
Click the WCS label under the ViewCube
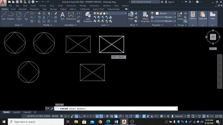(x=213, y=49)
